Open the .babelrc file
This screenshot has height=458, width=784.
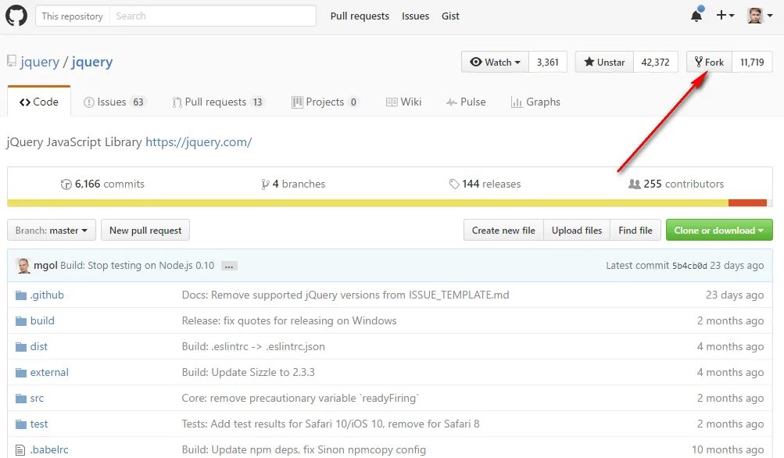click(x=49, y=449)
